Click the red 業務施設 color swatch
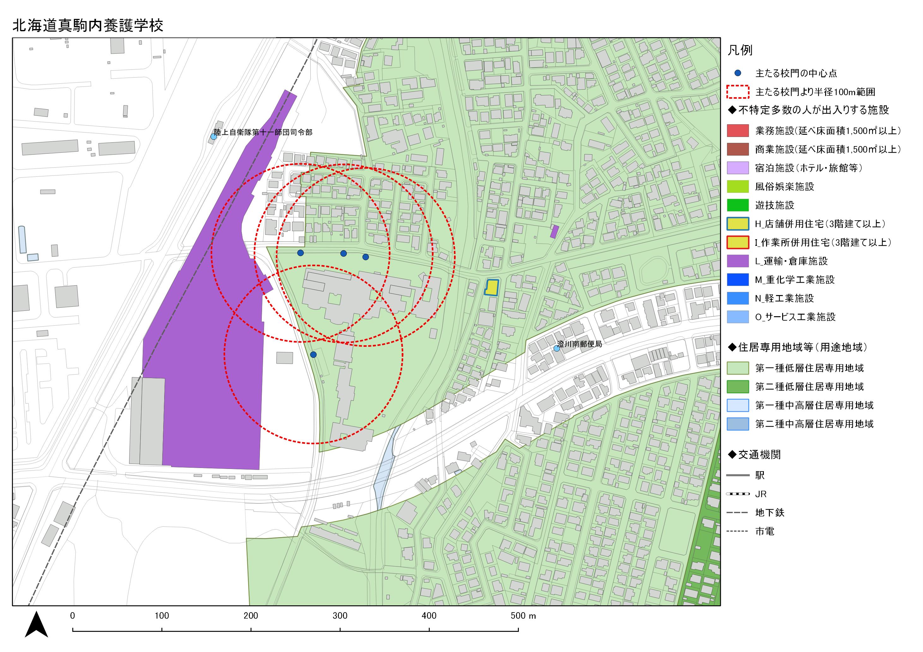The image size is (923, 652). point(738,131)
